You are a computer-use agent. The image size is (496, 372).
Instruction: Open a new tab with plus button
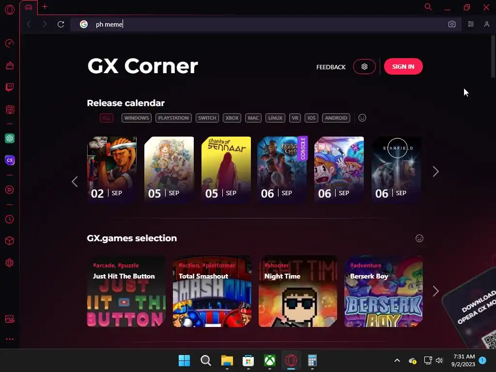coord(45,7)
